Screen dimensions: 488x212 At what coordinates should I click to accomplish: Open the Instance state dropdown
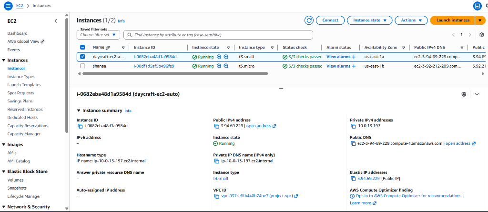click(370, 20)
